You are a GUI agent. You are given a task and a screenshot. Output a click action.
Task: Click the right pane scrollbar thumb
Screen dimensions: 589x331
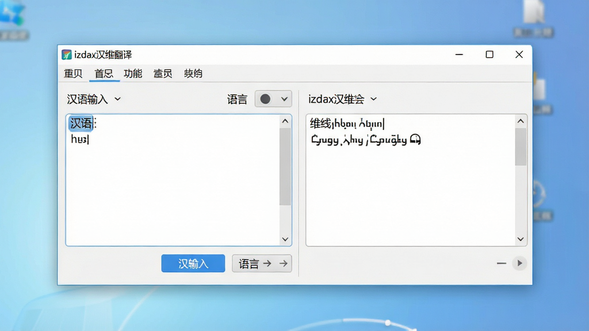(x=521, y=147)
